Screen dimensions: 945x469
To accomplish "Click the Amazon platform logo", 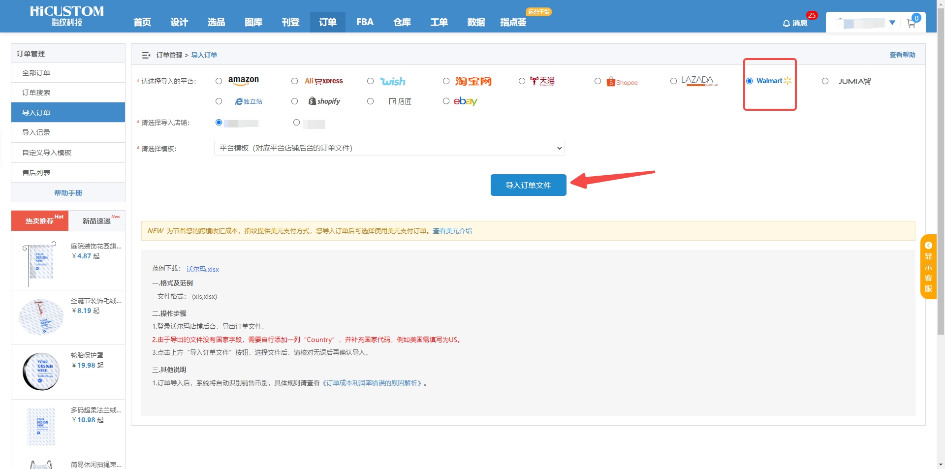I will click(x=244, y=81).
